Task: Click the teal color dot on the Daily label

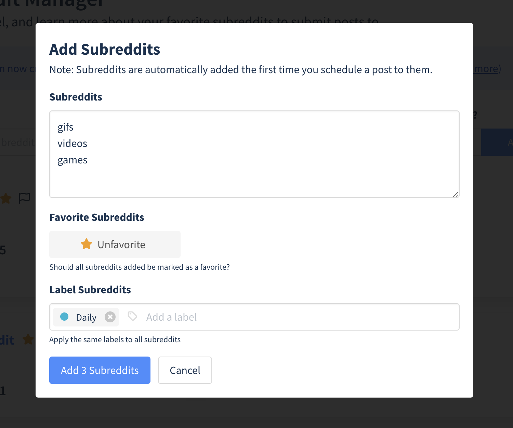Action: tap(64, 317)
